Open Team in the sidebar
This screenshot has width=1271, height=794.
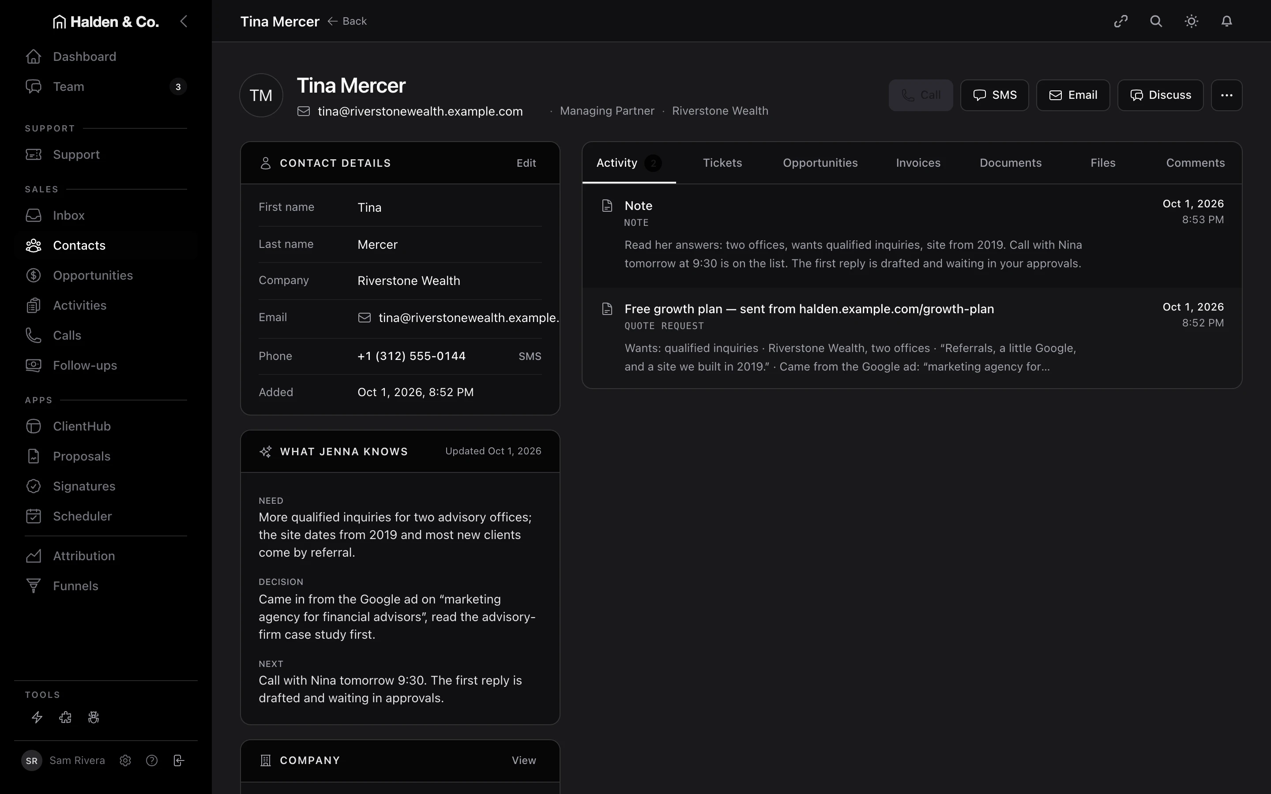point(105,86)
